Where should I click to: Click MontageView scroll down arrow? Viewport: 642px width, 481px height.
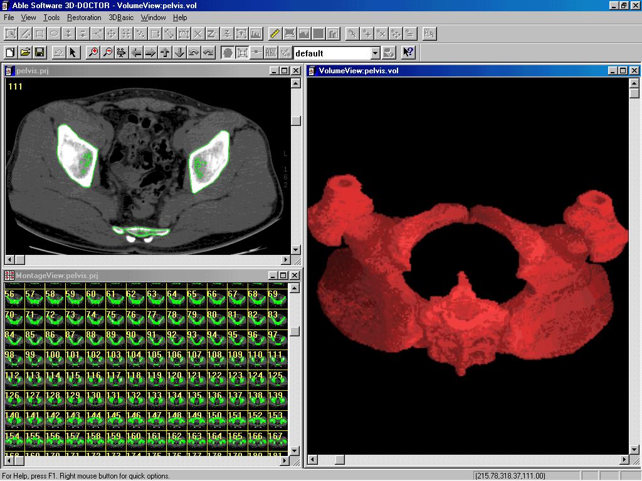pyautogui.click(x=295, y=451)
